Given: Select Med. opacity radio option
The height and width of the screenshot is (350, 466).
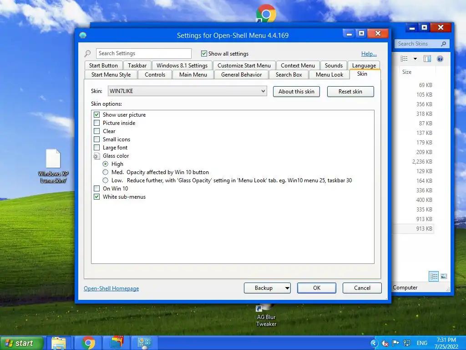Looking at the screenshot, I should pyautogui.click(x=105, y=172).
